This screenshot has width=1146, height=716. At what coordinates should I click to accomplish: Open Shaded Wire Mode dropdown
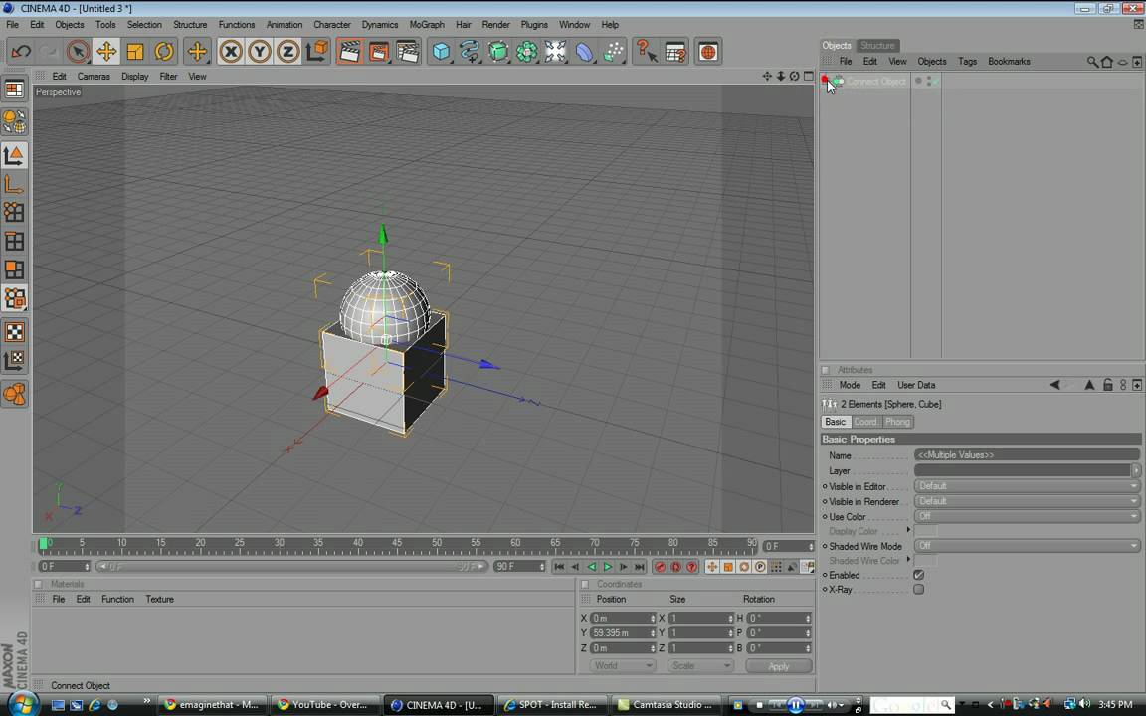coord(1027,546)
